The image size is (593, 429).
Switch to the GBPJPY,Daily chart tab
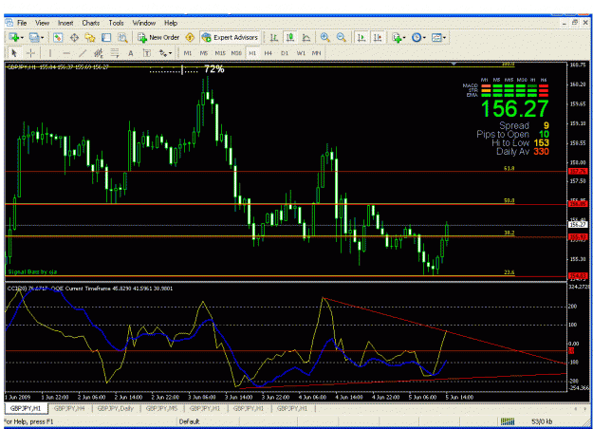116,408
